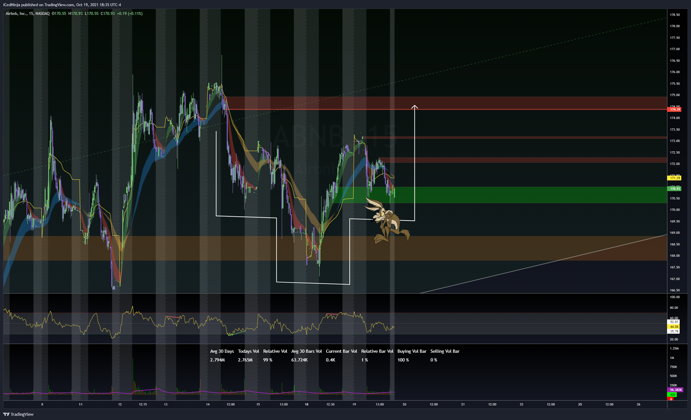Image resolution: width=691 pixels, height=420 pixels.
Task: Click date 18 on the time axis
Action: pos(306,404)
